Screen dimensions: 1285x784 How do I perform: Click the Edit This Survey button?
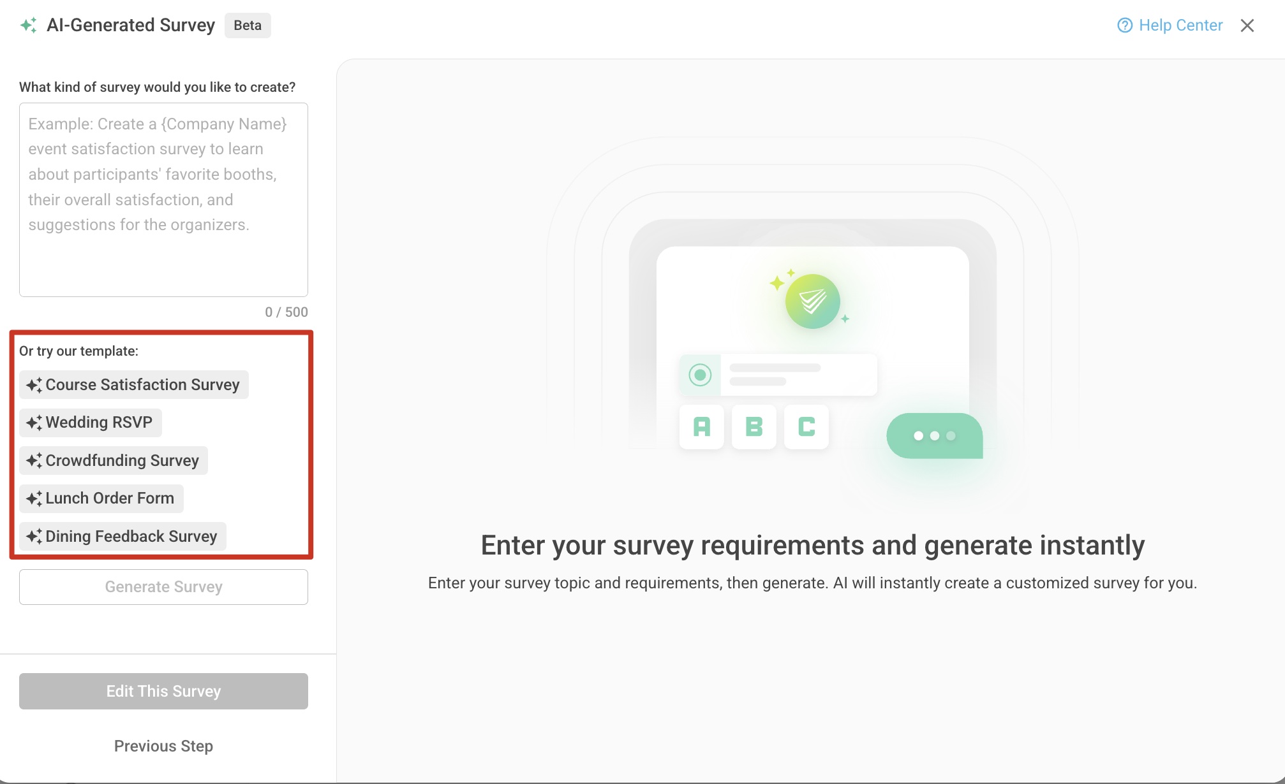163,691
